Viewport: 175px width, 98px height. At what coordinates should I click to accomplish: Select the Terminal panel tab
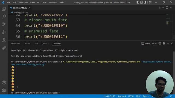(x=57, y=44)
